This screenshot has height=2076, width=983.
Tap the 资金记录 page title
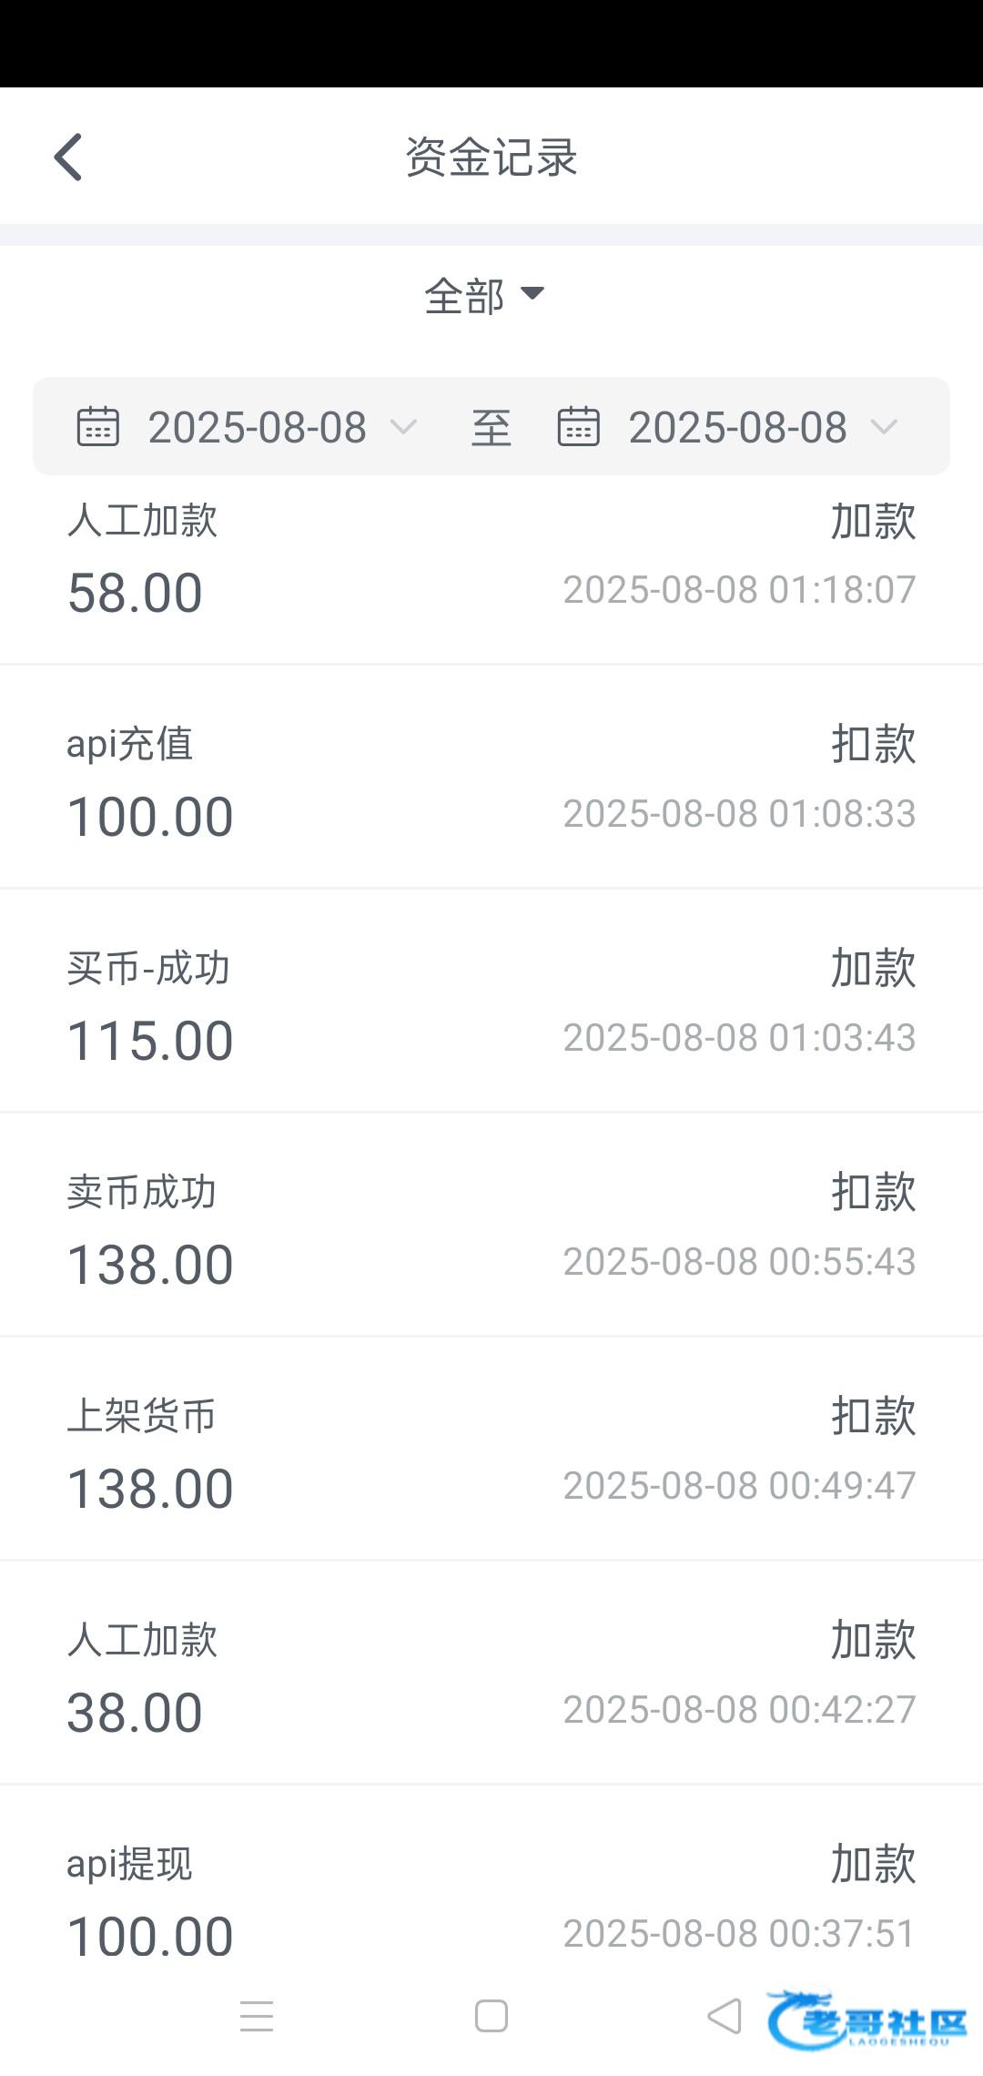tap(491, 158)
